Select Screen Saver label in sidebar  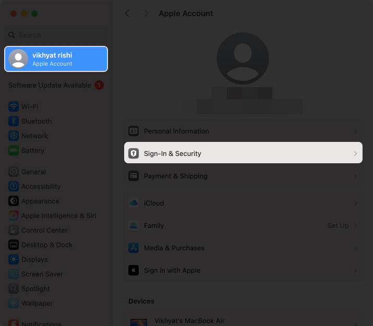42,274
